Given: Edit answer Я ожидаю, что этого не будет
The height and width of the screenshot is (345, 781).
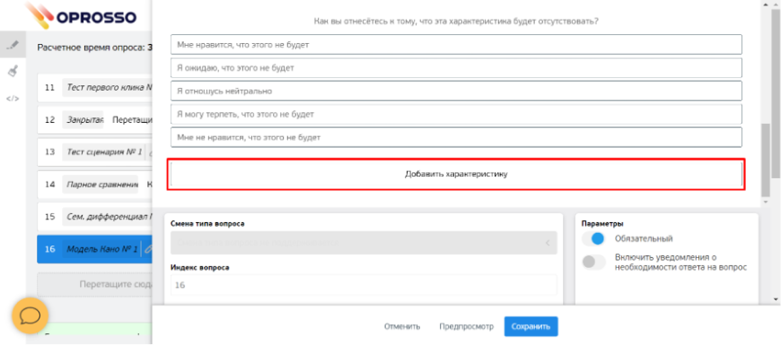Looking at the screenshot, I should click(x=456, y=67).
